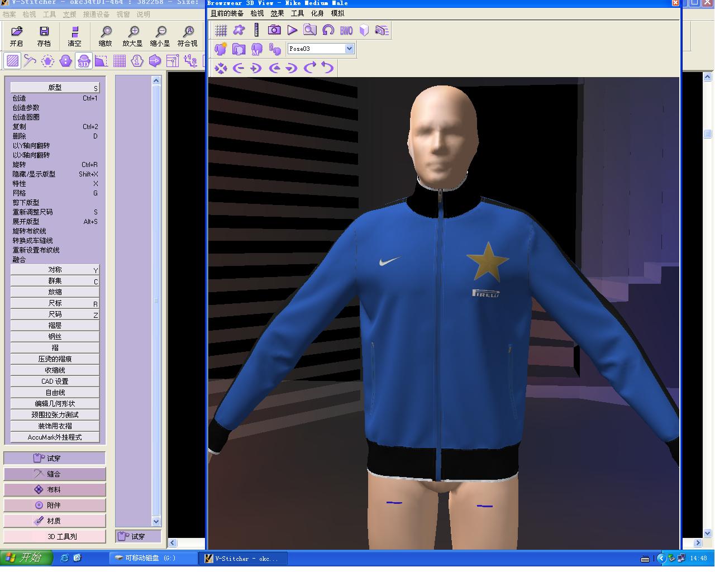
Task: Open the 3D 工具列 panel
Action: [55, 536]
